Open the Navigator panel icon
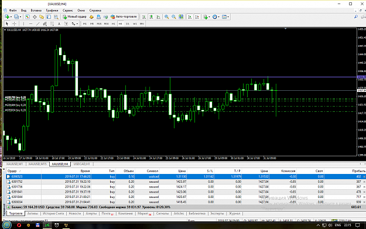The height and width of the screenshot is (229, 366). [x=42, y=17]
